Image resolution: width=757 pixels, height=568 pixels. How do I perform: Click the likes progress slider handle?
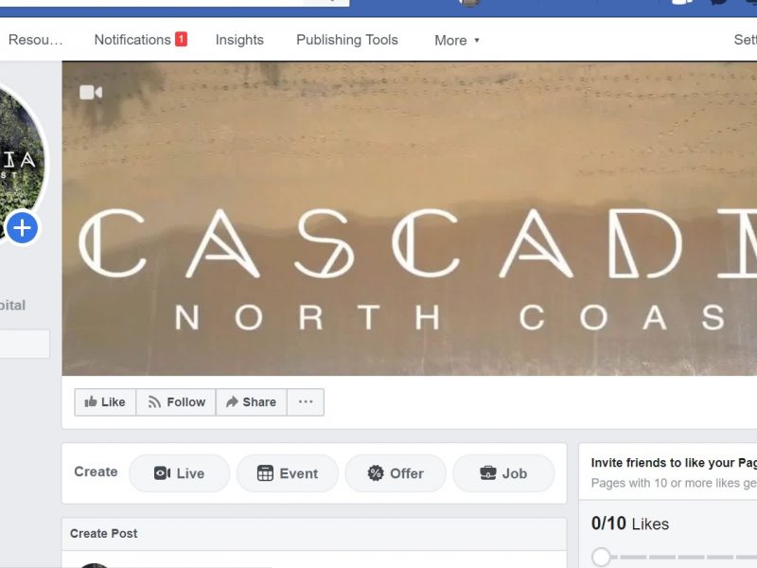point(601,557)
